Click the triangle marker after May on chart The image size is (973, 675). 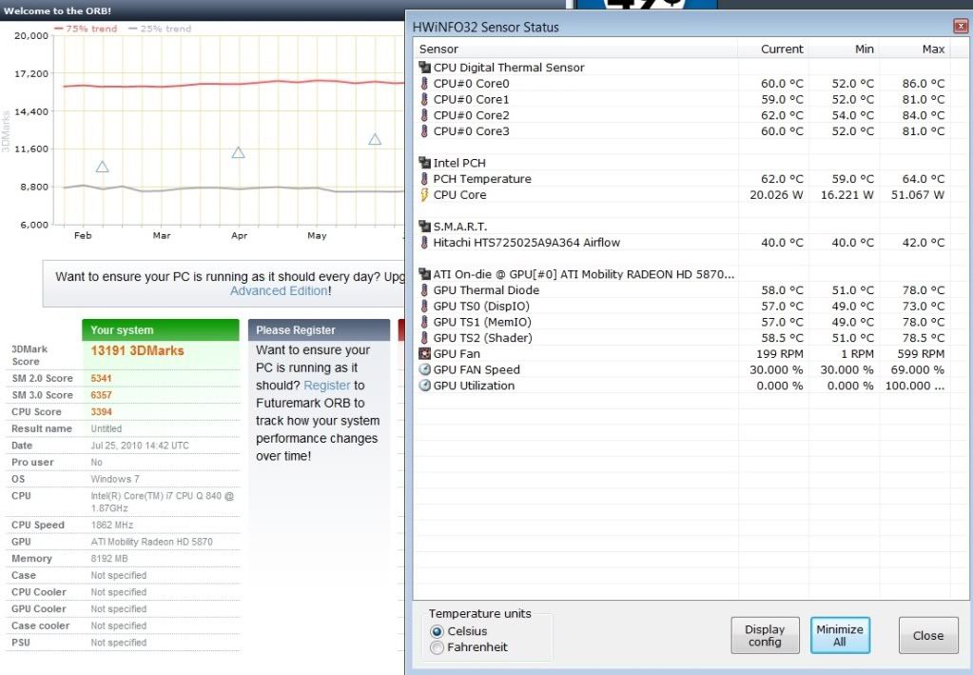coord(375,139)
